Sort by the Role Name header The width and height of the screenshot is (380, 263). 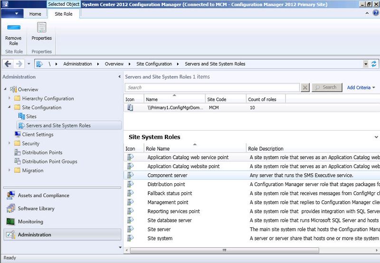[195, 149]
